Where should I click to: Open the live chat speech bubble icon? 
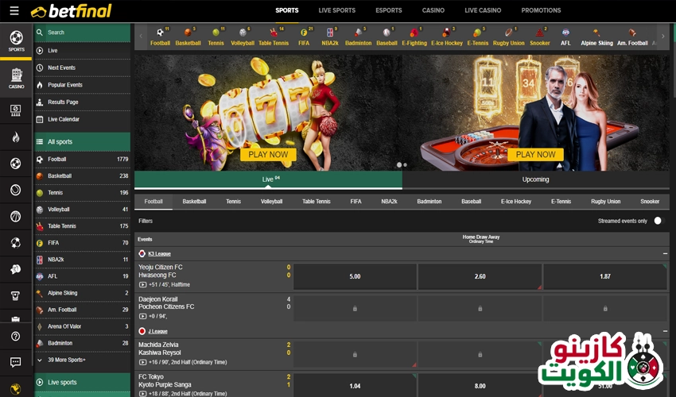click(x=15, y=362)
